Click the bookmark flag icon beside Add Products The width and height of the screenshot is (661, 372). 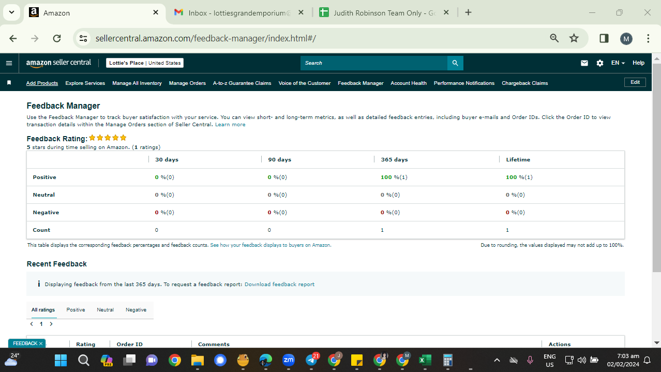point(9,83)
